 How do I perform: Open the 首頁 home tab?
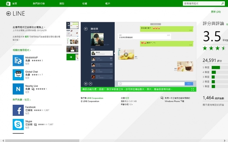[x=15, y=3]
